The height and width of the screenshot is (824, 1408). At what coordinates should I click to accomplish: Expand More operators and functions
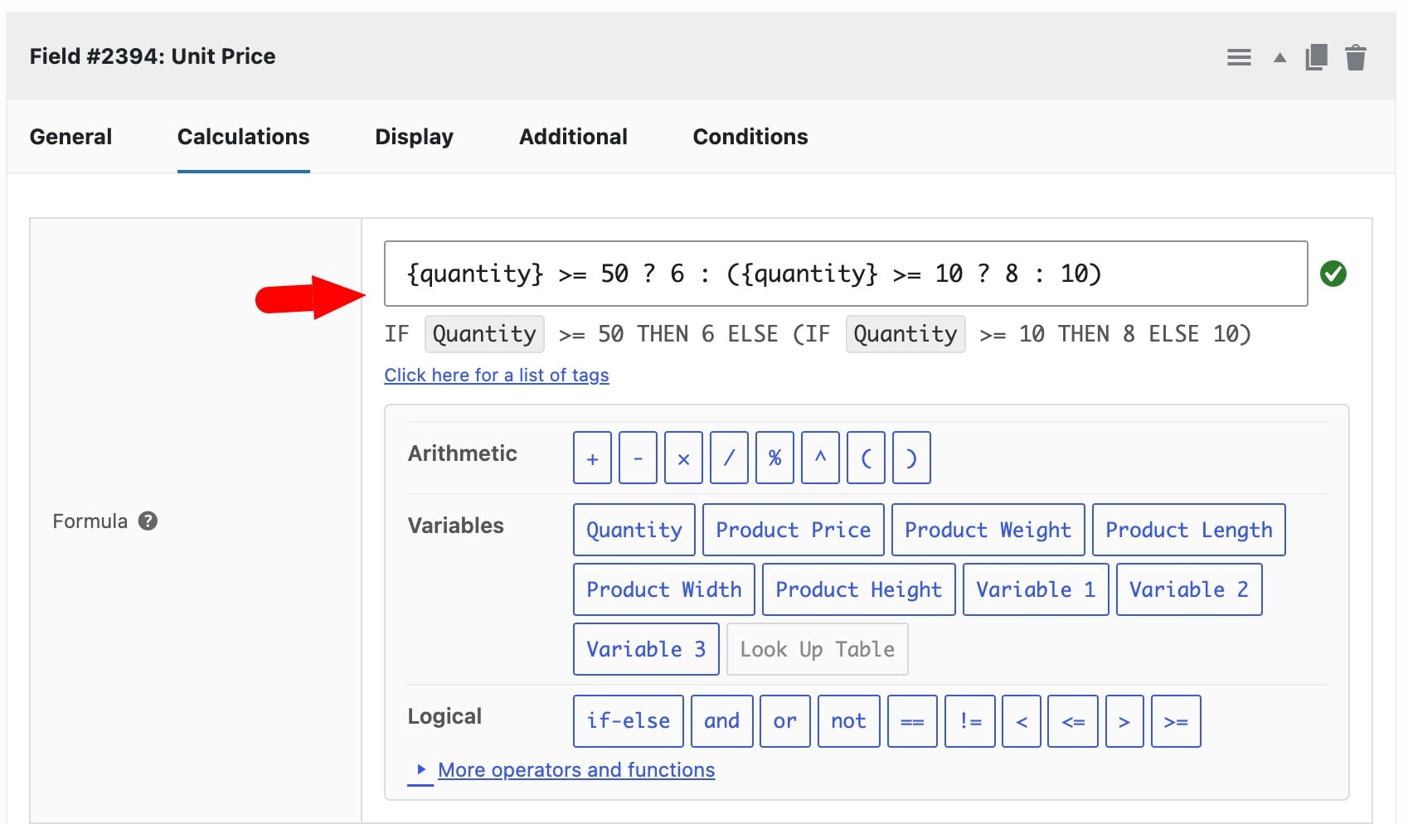(576, 770)
